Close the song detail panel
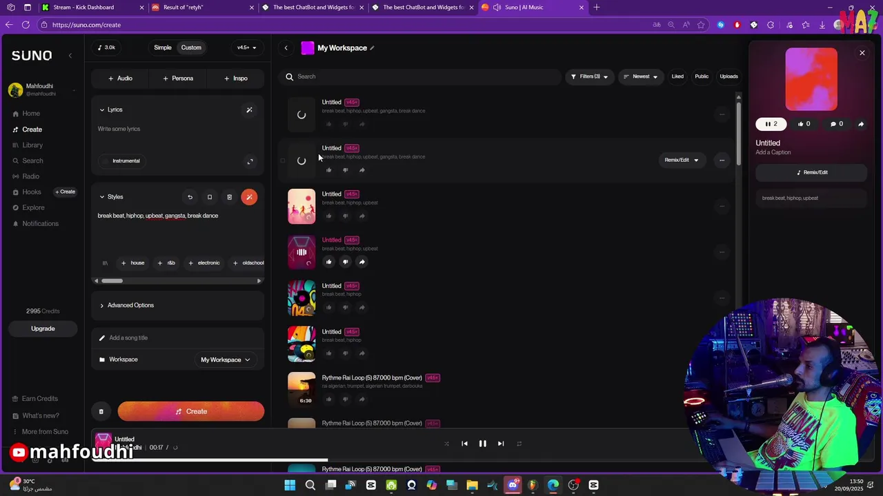Image resolution: width=883 pixels, height=496 pixels. pos(862,53)
